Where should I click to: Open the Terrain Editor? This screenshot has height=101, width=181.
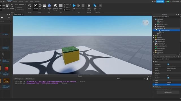point(29,6)
